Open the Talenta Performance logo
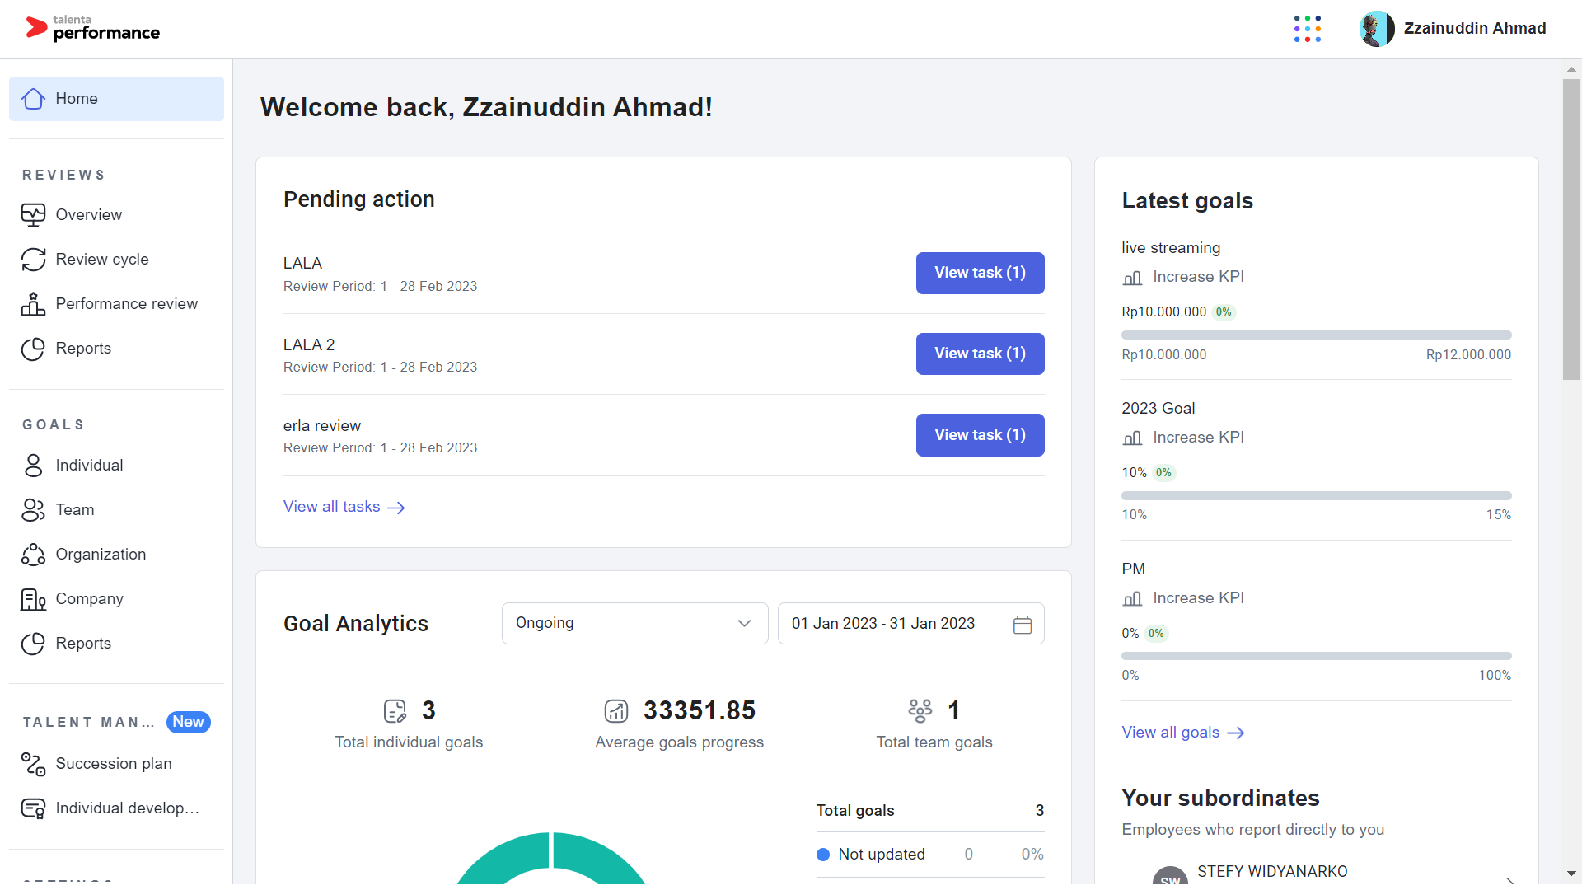This screenshot has height=890, width=1582. pos(92,28)
